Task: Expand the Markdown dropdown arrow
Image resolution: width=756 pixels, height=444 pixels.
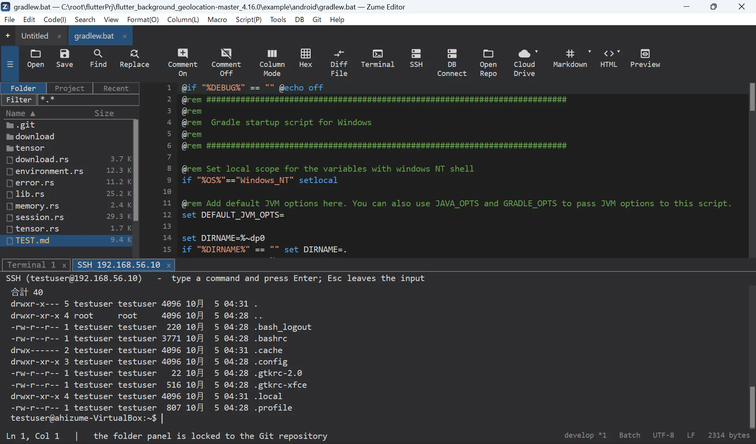Action: 589,52
